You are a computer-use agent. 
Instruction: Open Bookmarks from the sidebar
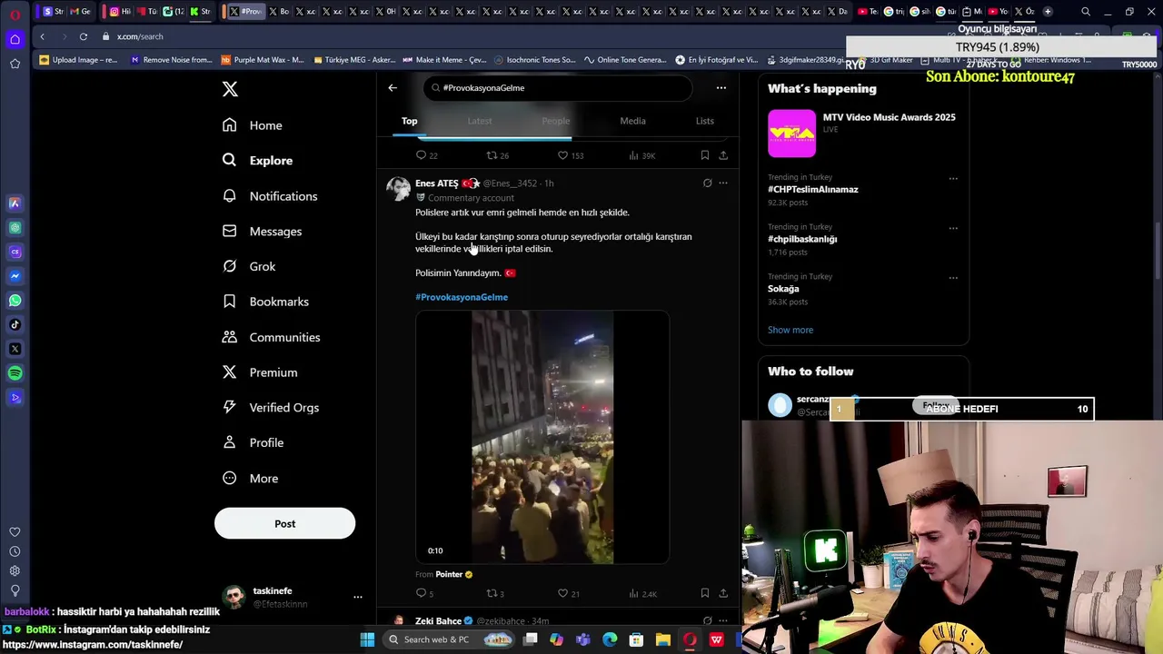pos(265,302)
